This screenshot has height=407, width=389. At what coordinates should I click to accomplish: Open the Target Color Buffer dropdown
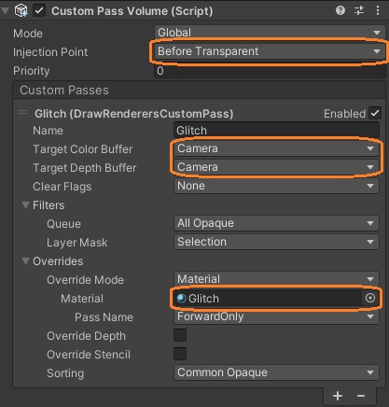tap(276, 148)
